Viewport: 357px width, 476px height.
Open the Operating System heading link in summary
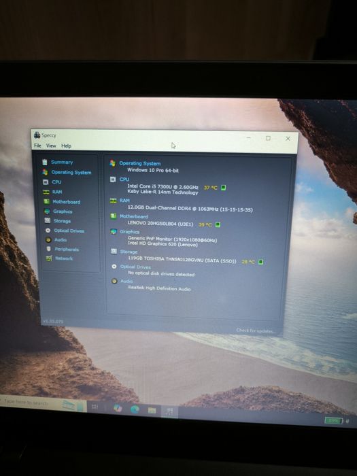click(x=140, y=163)
